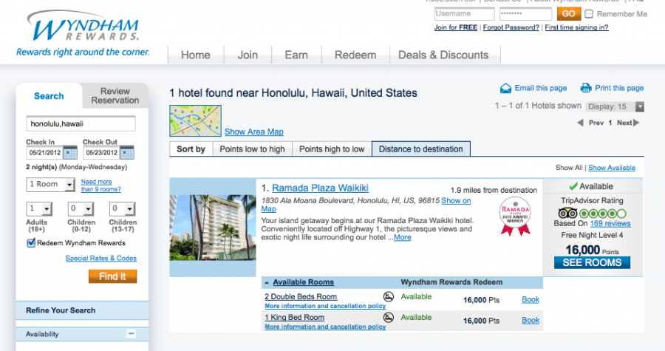Click the orange GO login button
Screen dimensions: 665x351
pyautogui.click(x=568, y=14)
